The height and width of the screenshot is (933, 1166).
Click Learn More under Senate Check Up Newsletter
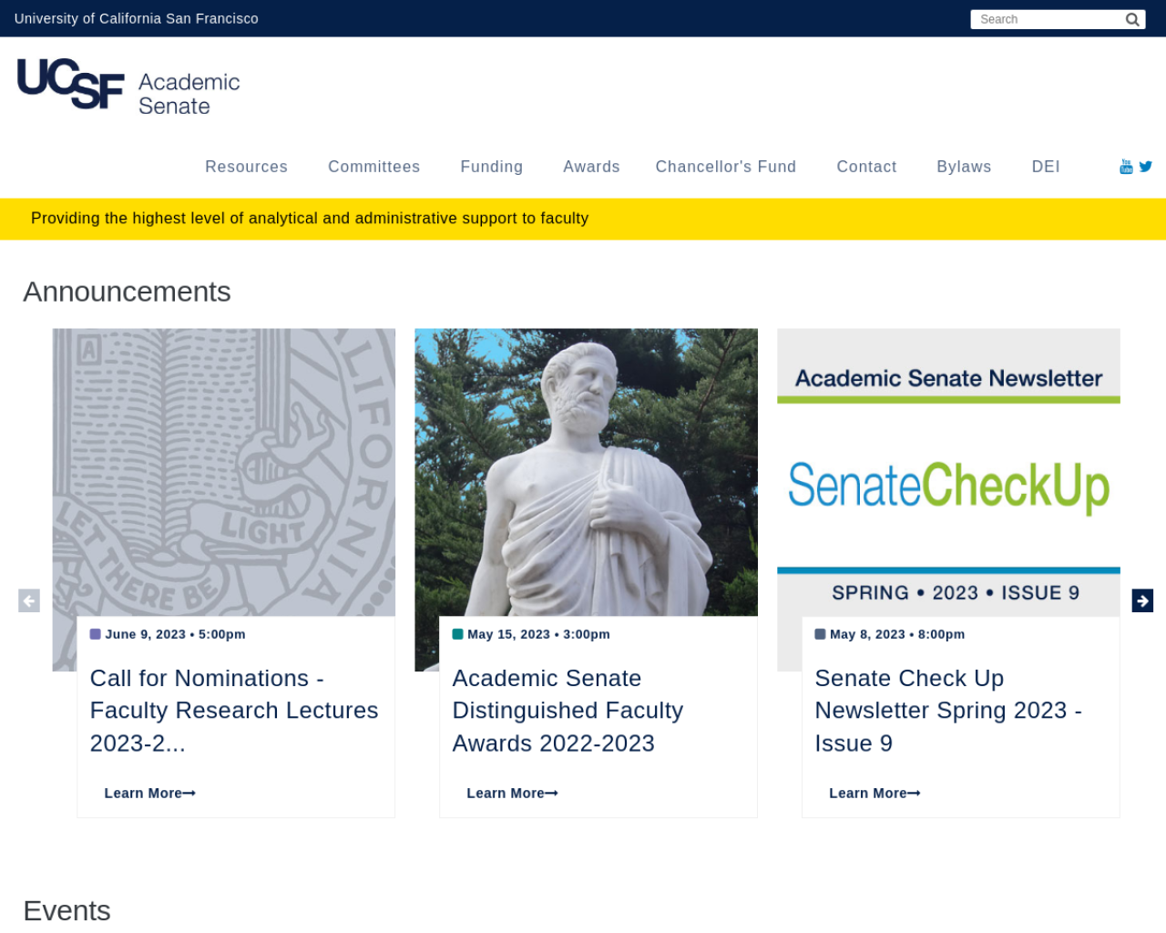pos(874,793)
